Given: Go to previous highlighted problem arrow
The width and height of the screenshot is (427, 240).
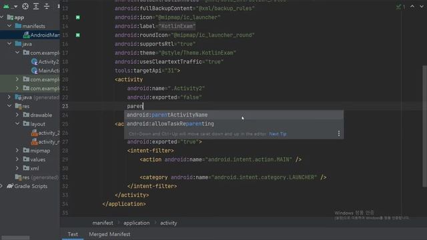Looking at the screenshot, I should (x=412, y=7).
